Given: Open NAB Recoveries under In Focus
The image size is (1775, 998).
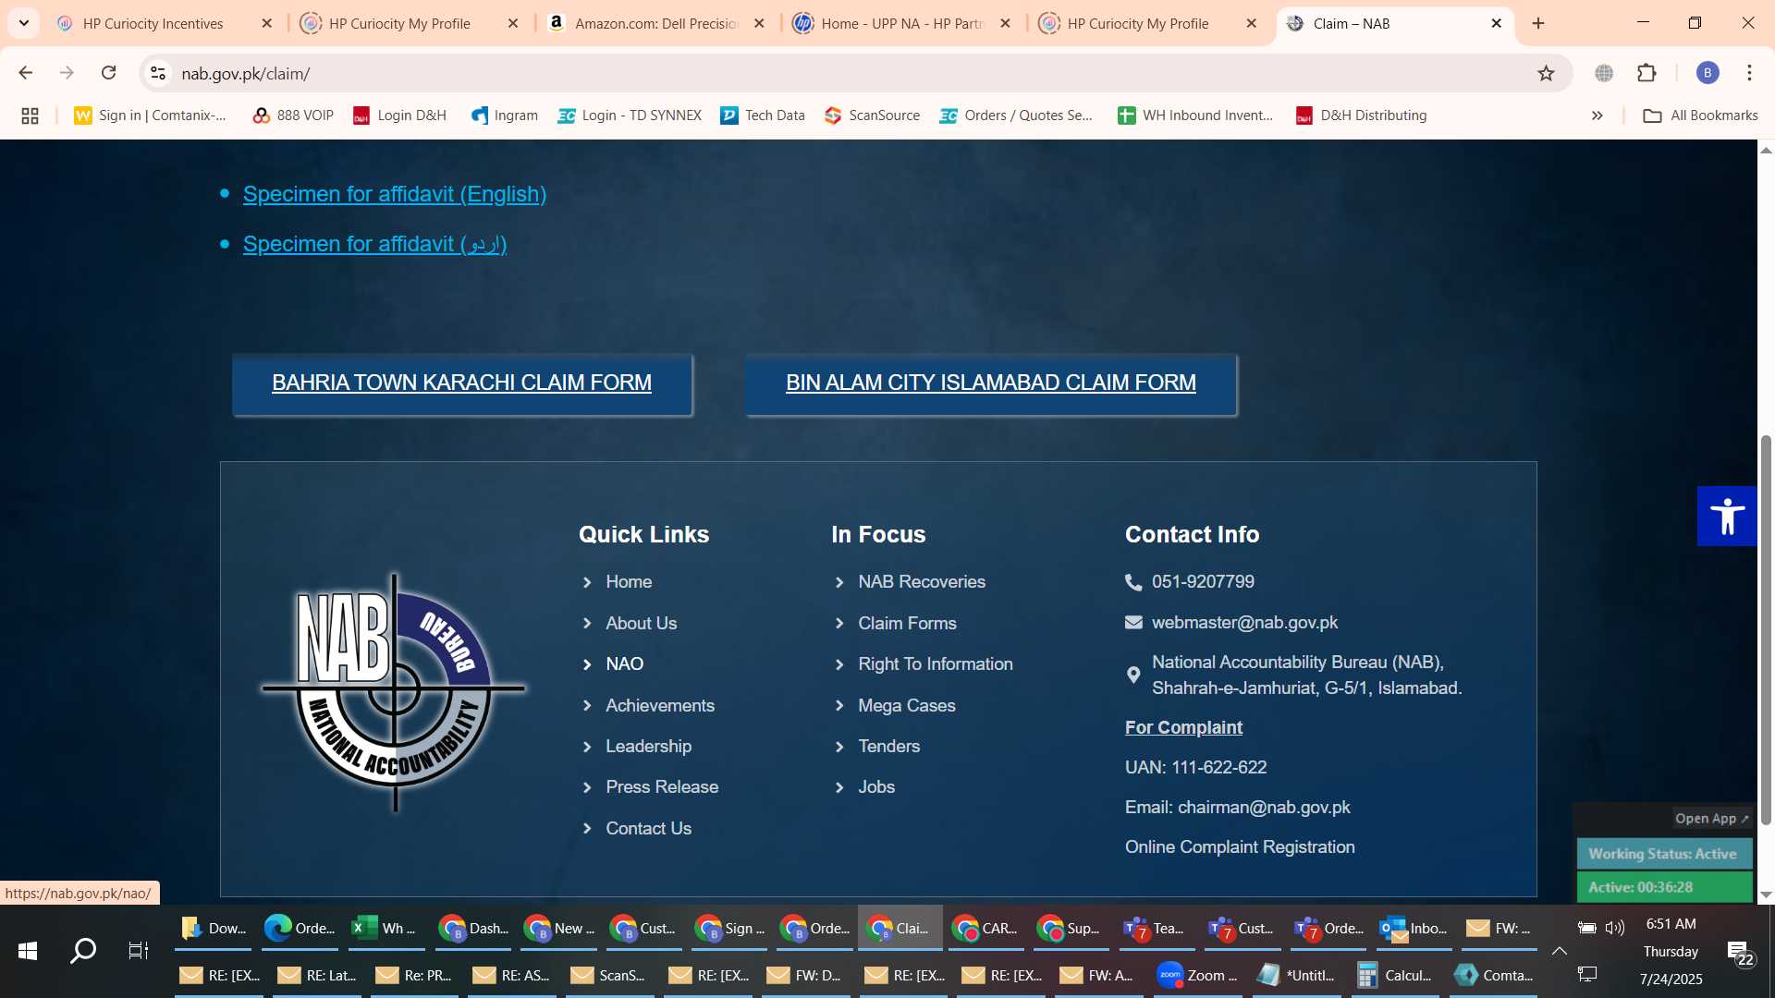Looking at the screenshot, I should tap(922, 581).
